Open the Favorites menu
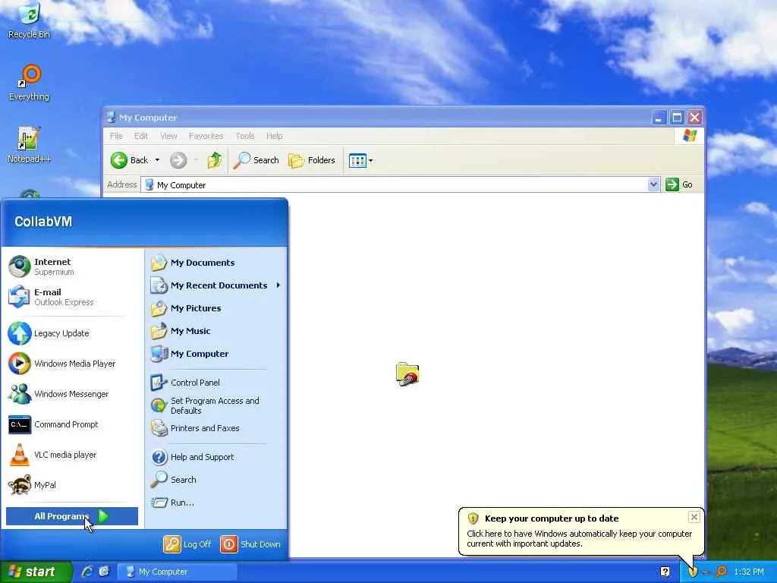 pyautogui.click(x=206, y=136)
